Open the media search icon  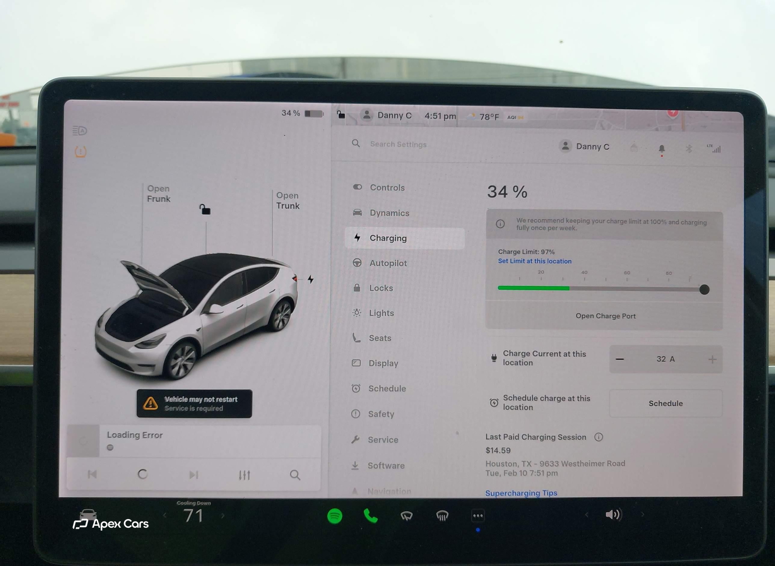click(295, 475)
